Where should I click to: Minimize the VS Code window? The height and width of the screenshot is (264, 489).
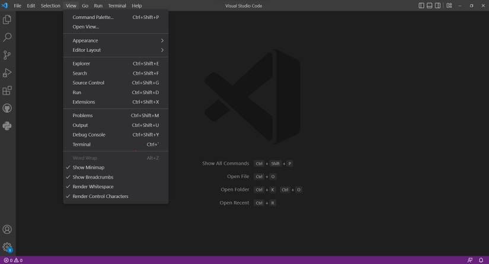(x=460, y=5)
